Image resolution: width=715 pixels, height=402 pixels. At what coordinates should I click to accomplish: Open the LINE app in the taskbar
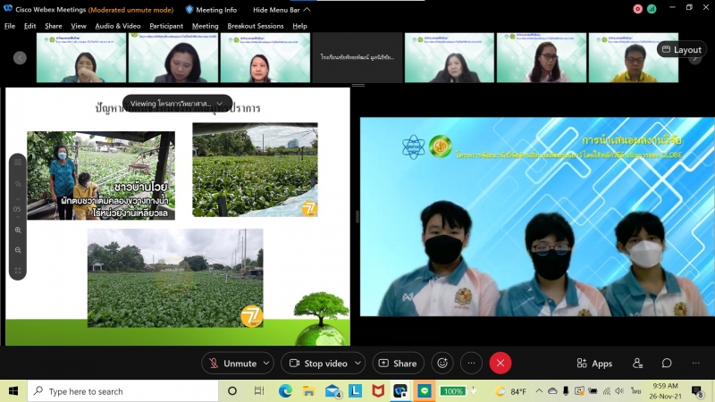(425, 391)
